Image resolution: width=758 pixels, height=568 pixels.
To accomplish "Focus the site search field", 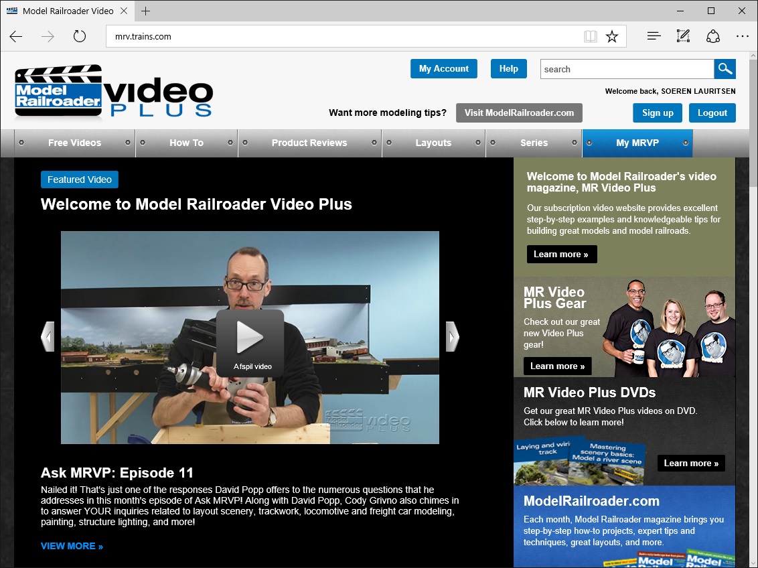I will [627, 69].
